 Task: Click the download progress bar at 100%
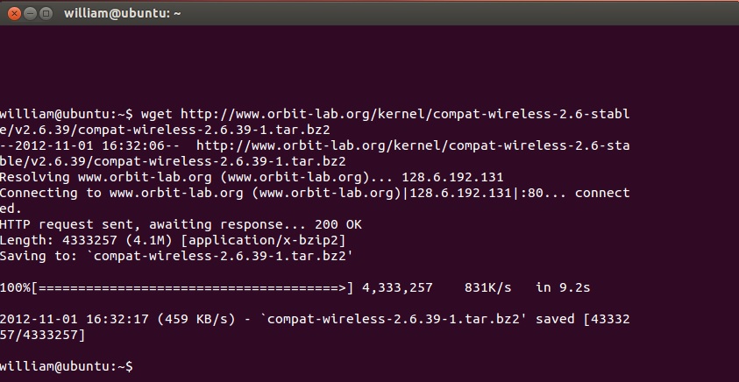click(193, 286)
